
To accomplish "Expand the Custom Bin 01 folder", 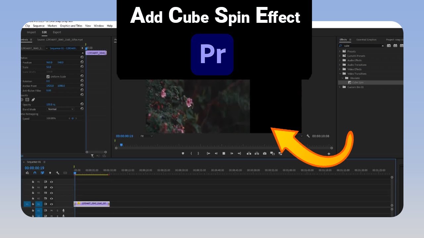I will (x=340, y=87).
